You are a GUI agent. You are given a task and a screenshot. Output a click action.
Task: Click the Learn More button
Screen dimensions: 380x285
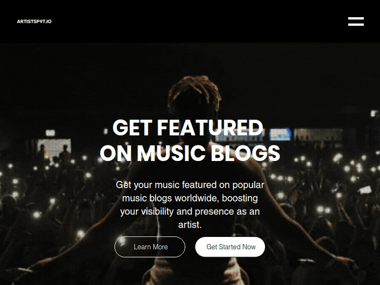point(150,247)
